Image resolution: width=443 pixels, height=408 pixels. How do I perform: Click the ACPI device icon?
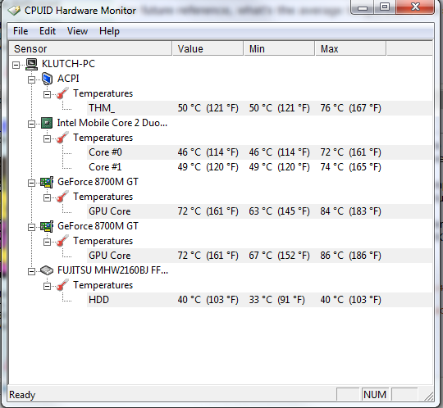coord(48,79)
